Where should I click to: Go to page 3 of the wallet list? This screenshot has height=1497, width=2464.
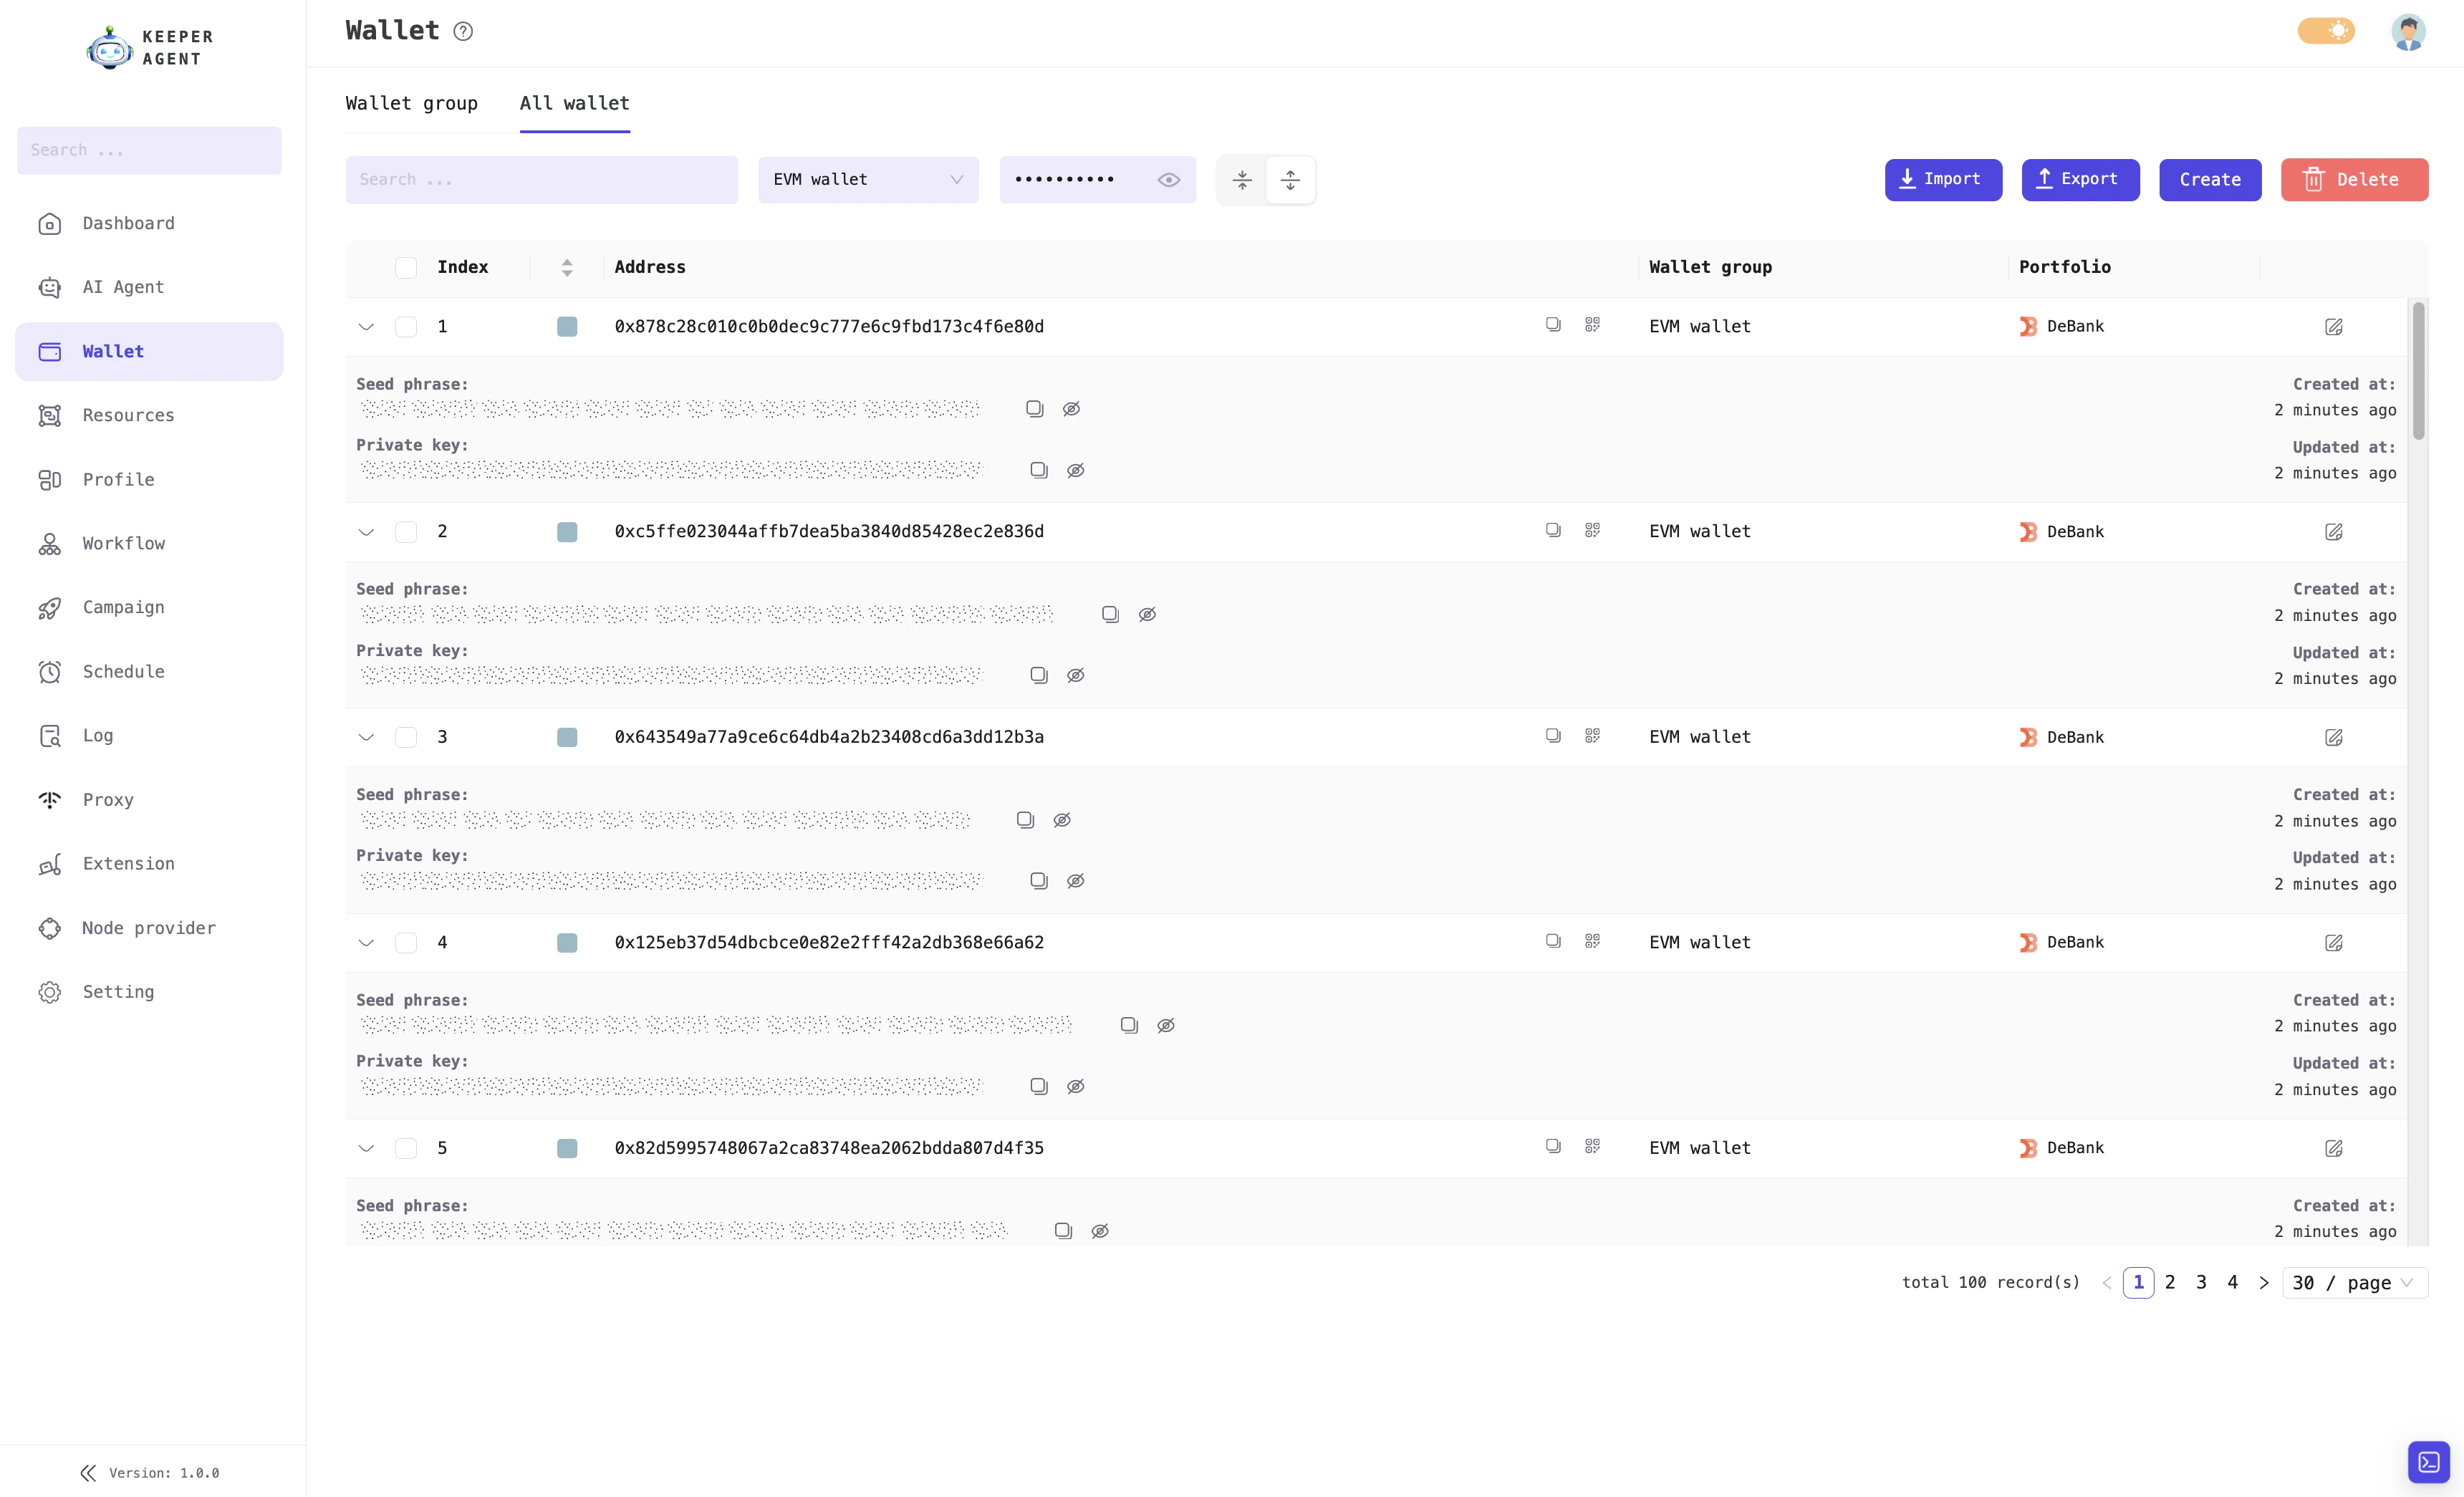tap(2201, 1282)
